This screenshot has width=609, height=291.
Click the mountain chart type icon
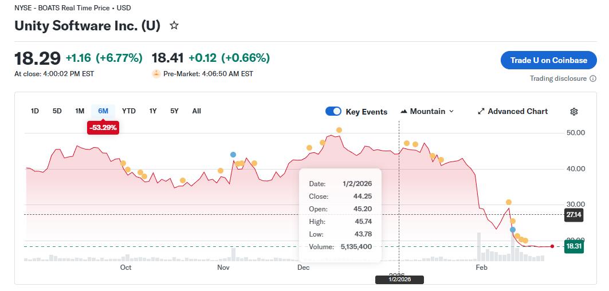(x=403, y=112)
